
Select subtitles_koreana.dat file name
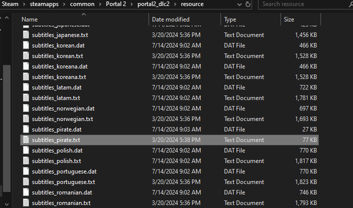(x=59, y=66)
